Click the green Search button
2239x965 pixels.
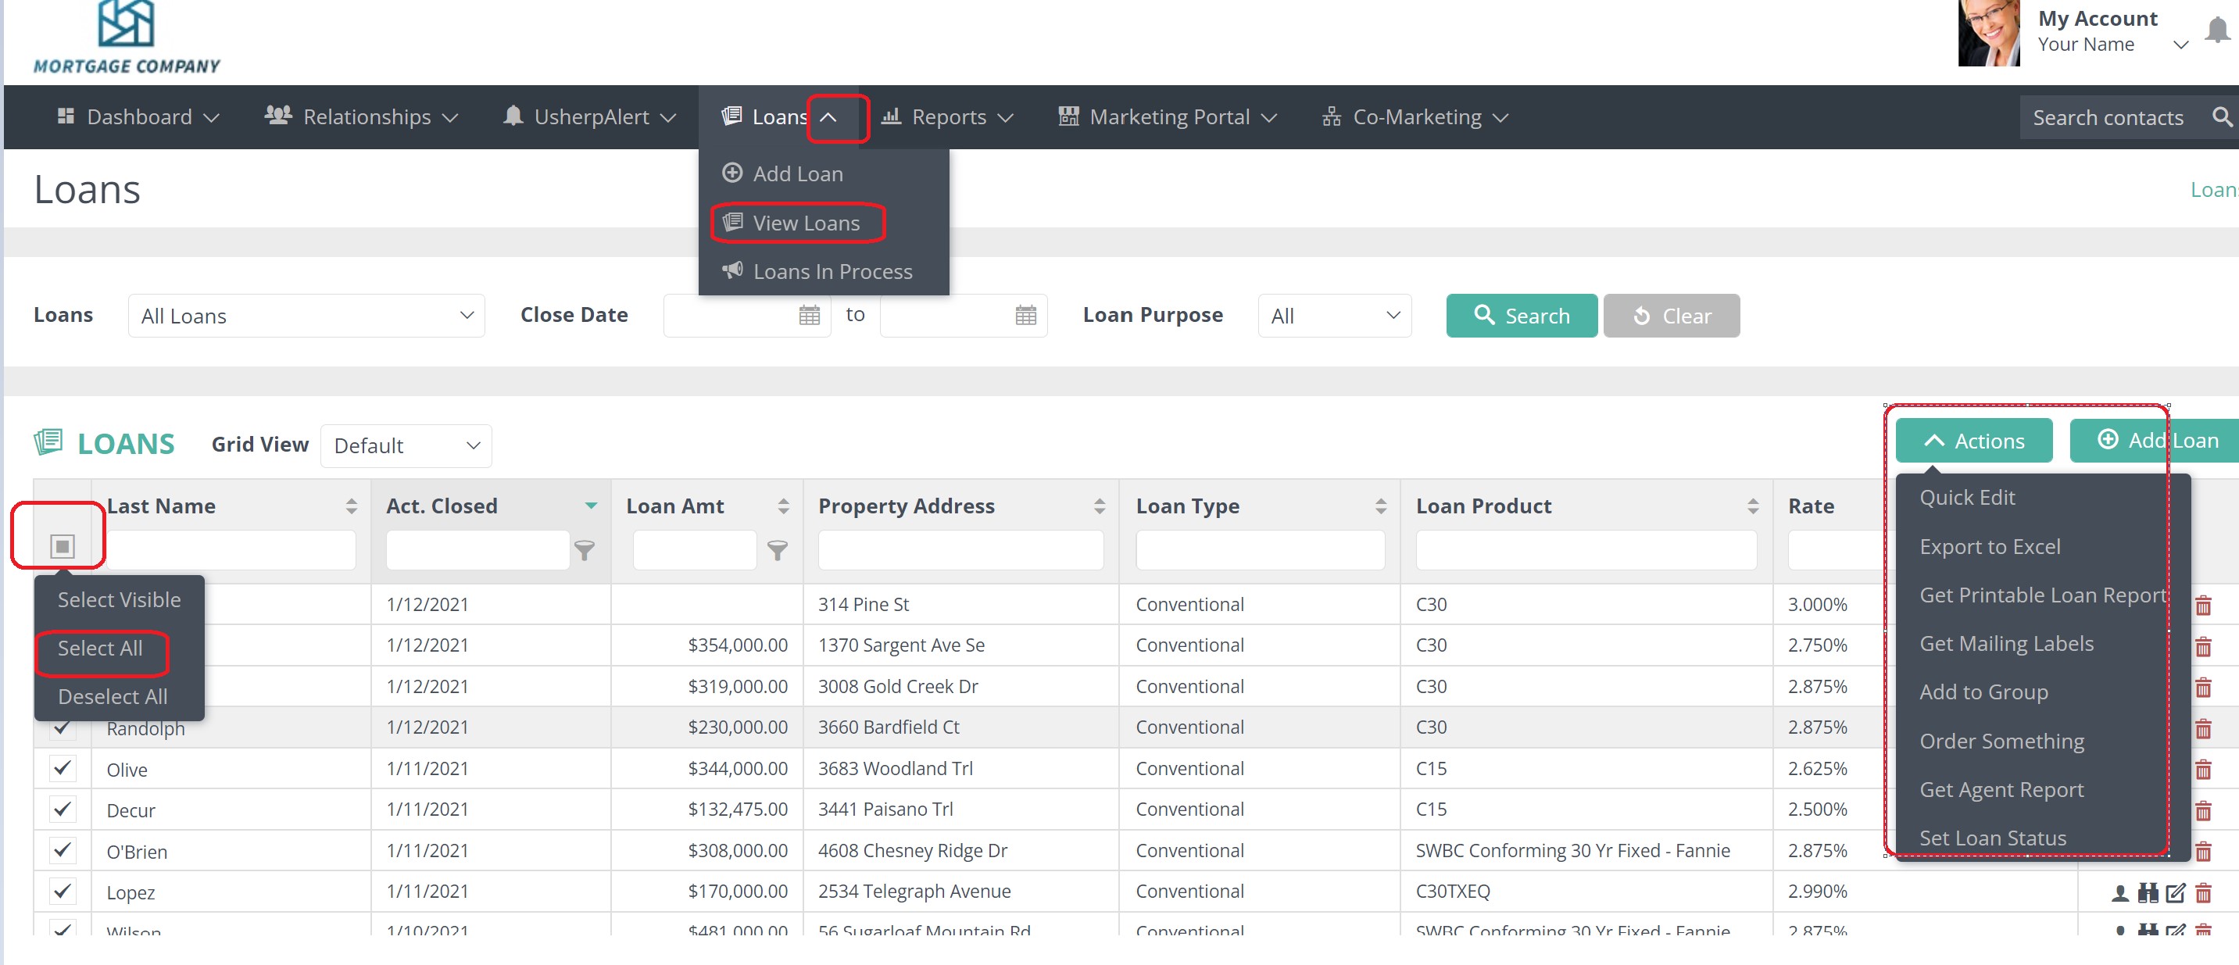1521,316
